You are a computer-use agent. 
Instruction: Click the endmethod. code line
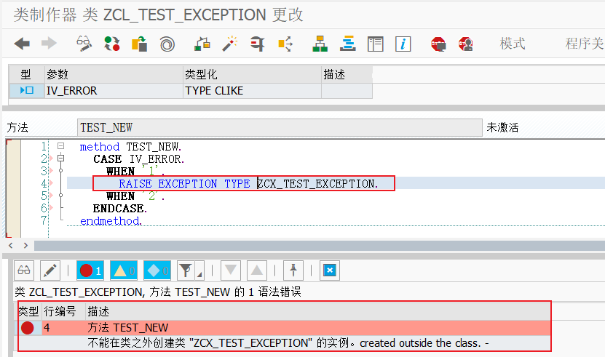tap(111, 220)
